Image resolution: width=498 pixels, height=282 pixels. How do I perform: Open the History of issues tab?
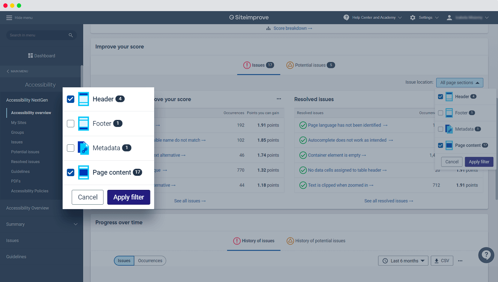[254, 241]
